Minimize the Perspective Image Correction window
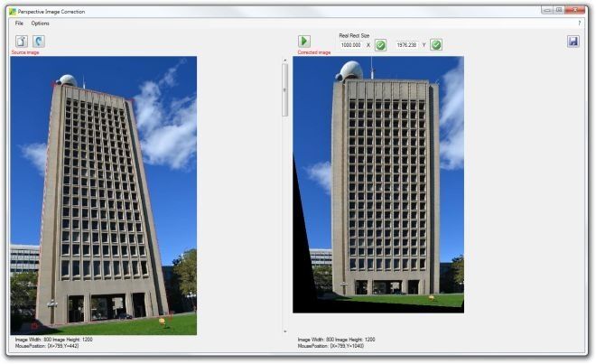The height and width of the screenshot is (364, 596). [547, 10]
